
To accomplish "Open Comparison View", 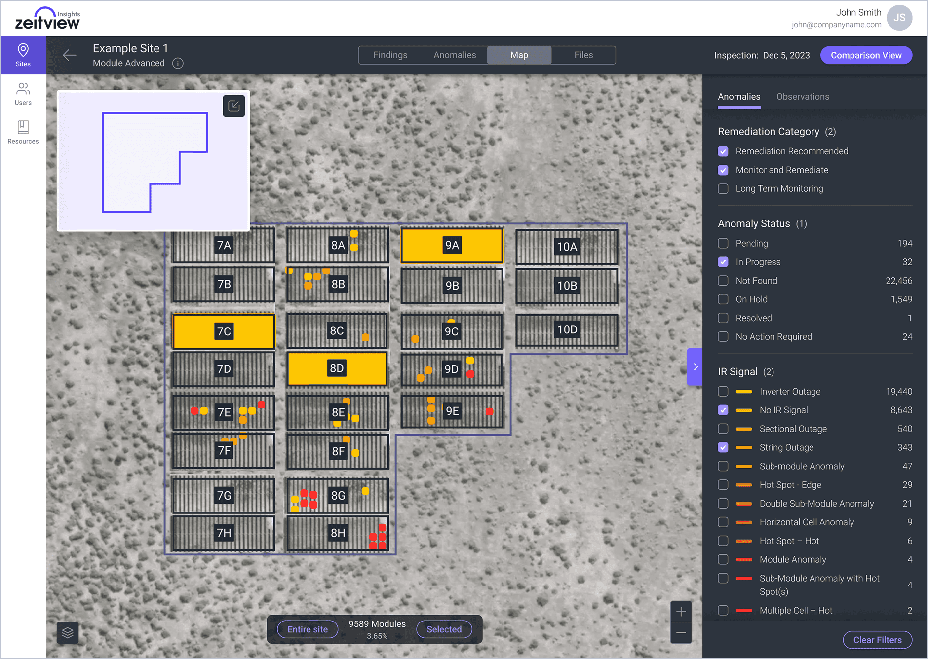I will click(866, 55).
